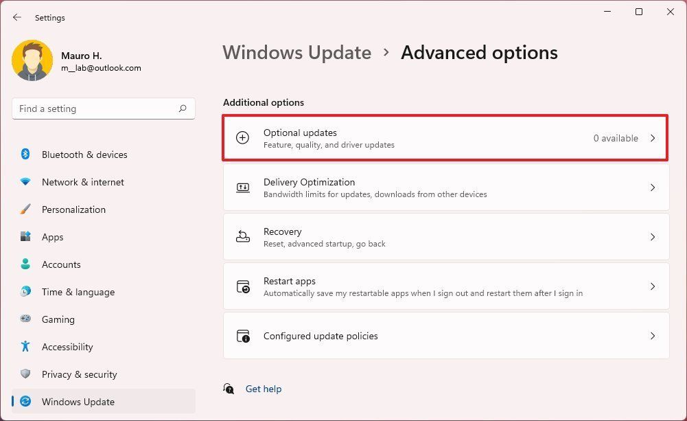The width and height of the screenshot is (687, 421).
Task: Return to Windows Update via breadcrumb
Action: click(296, 52)
